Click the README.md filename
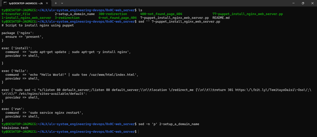Viewport: 317px width, 137px height. (221, 18)
